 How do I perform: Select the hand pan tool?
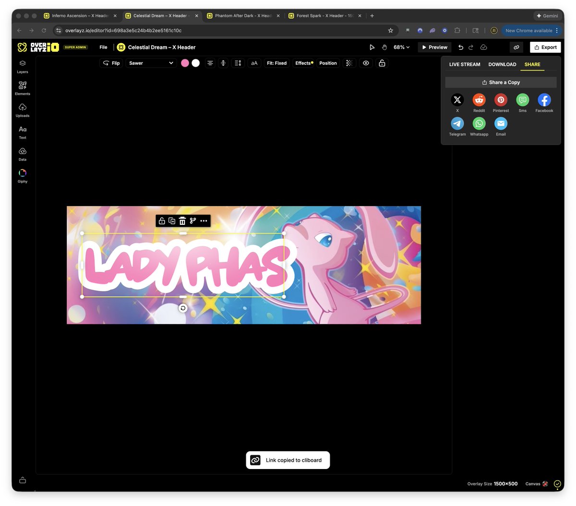(x=384, y=47)
